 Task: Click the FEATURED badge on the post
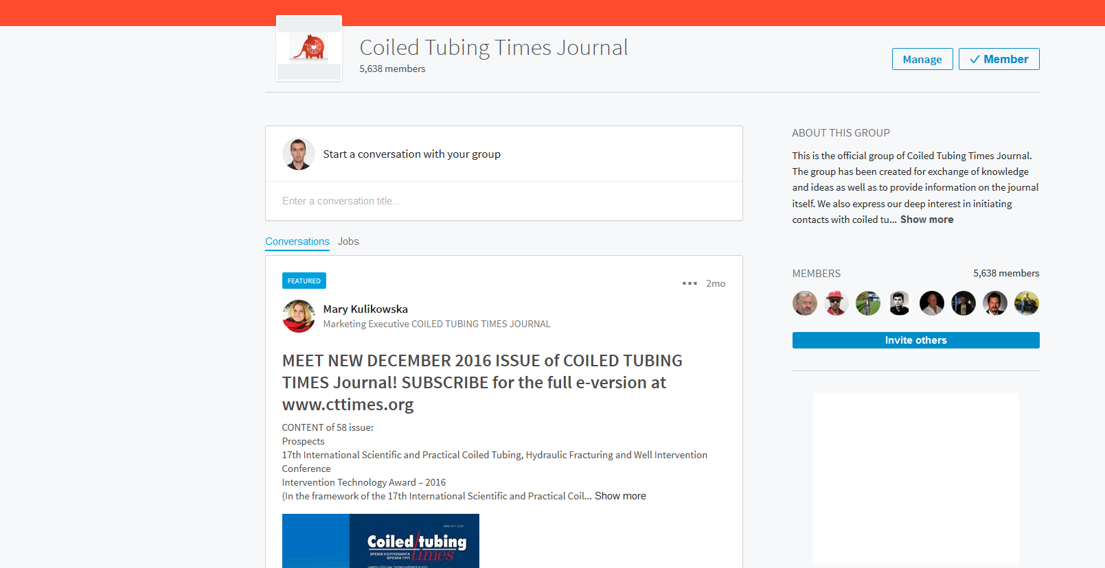pos(304,281)
